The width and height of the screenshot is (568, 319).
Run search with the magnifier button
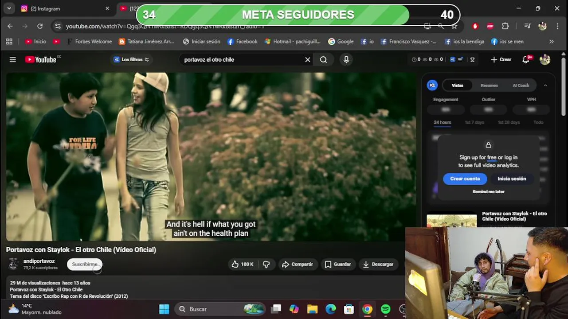324,60
